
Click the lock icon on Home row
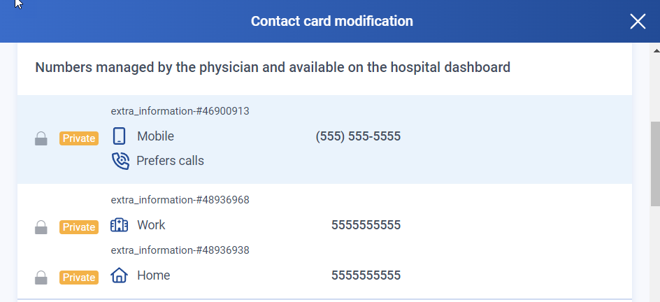pyautogui.click(x=41, y=278)
